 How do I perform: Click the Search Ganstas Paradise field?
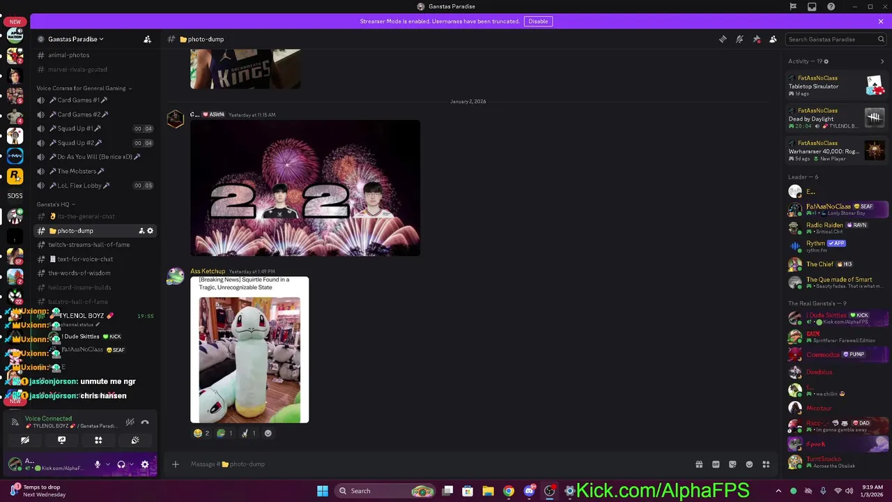coord(835,39)
